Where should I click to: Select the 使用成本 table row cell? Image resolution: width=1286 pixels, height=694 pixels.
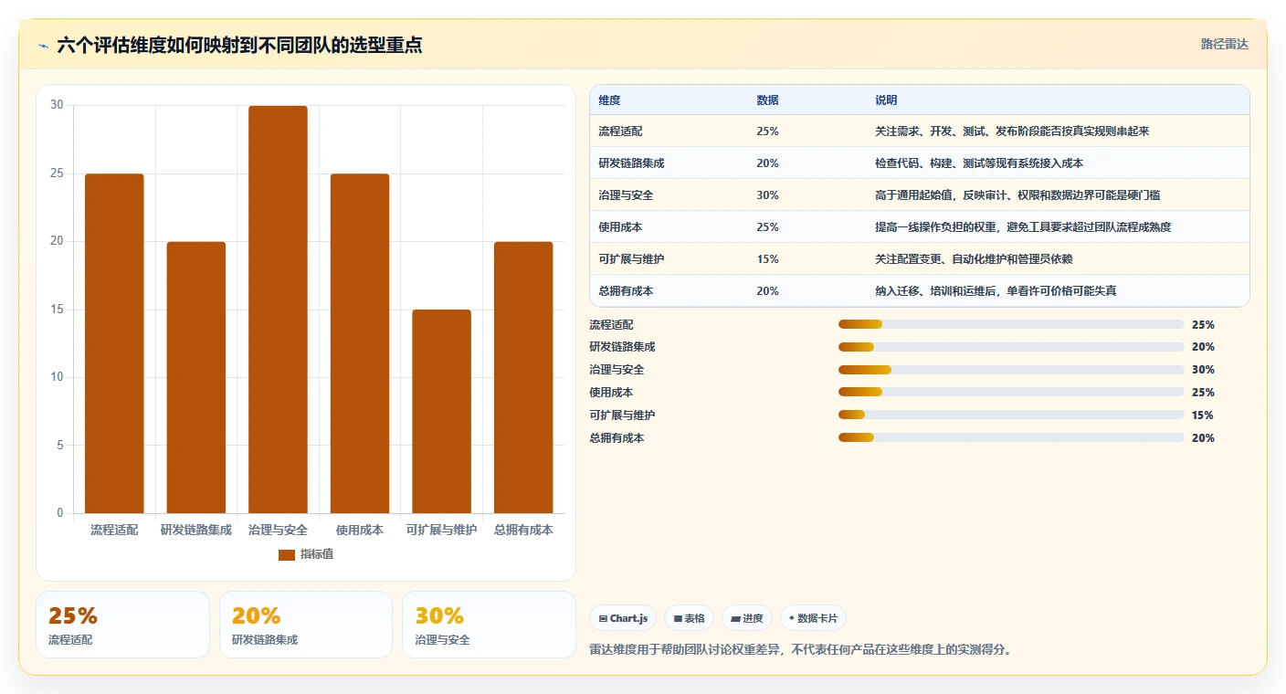coord(620,227)
